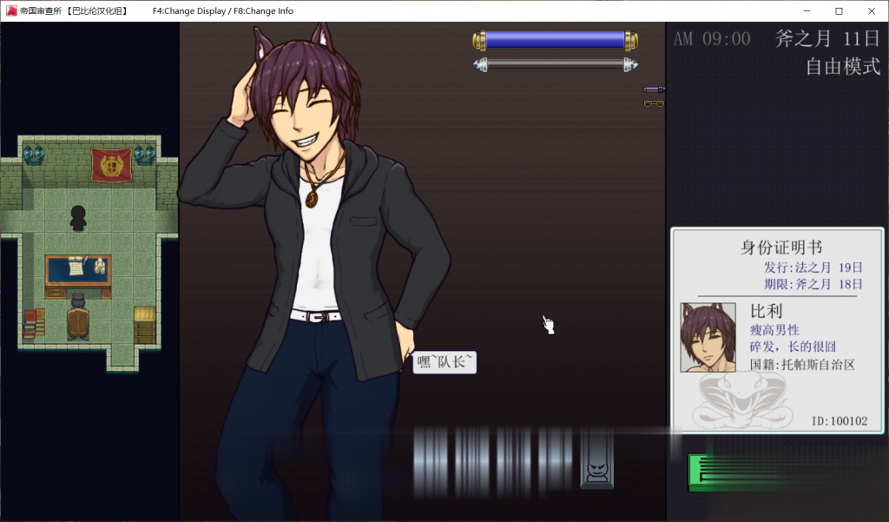Click the stack of books in room

(34, 323)
